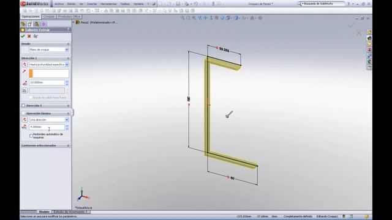This screenshot has height=220, width=392.
Task: Click Zoom to area icon
Action: coord(188,18)
